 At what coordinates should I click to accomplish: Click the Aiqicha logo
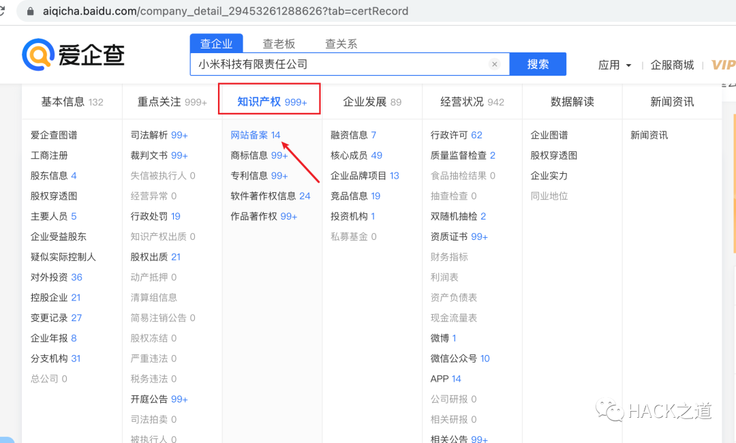pos(73,55)
